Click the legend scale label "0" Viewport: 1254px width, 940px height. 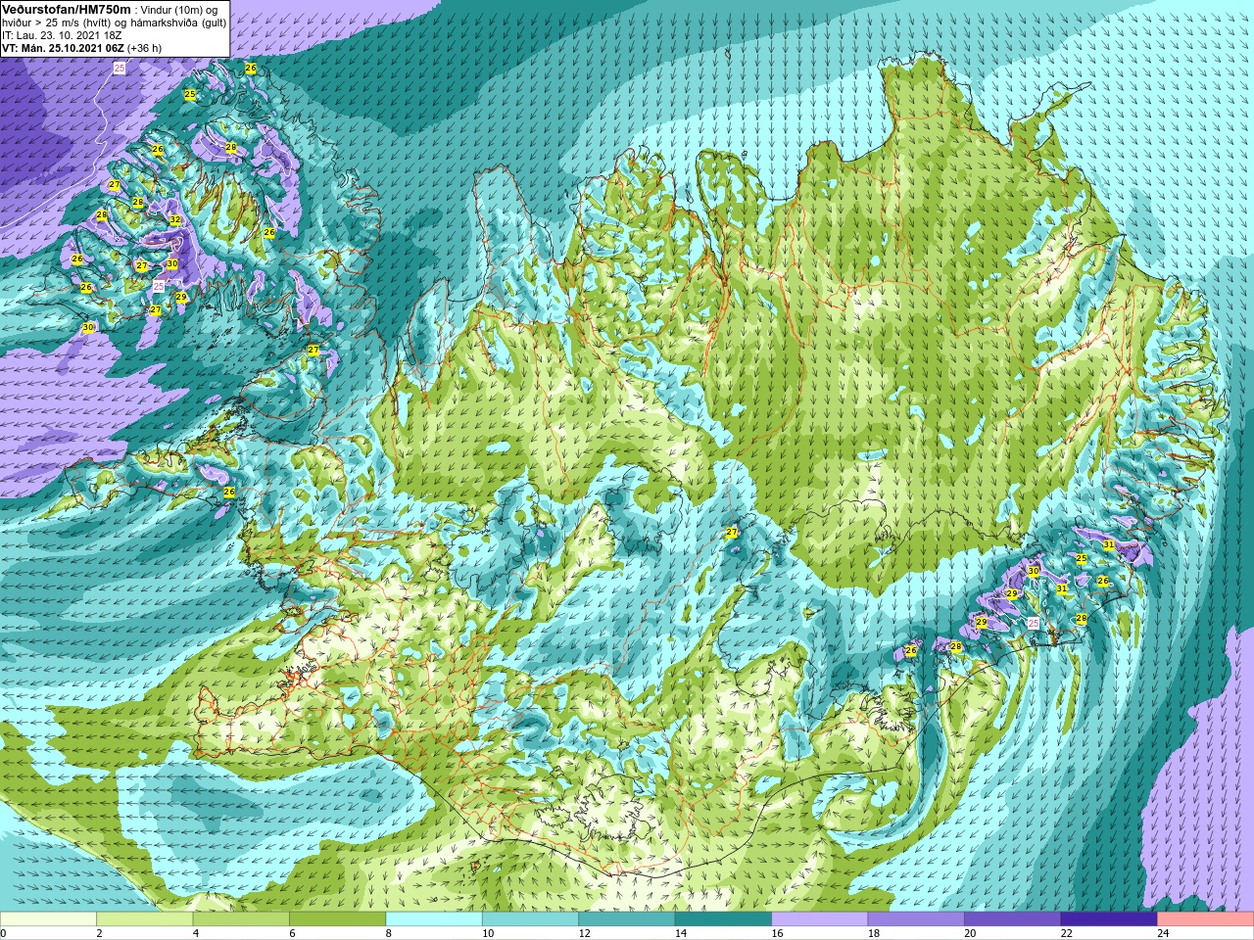[4, 933]
